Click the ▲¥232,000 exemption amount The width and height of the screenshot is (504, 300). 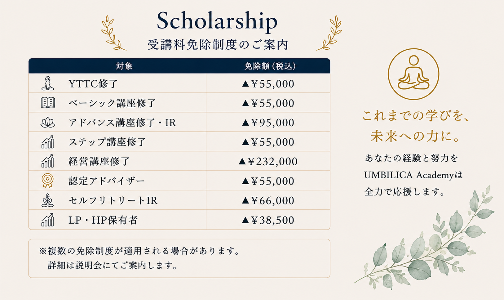coord(268,161)
